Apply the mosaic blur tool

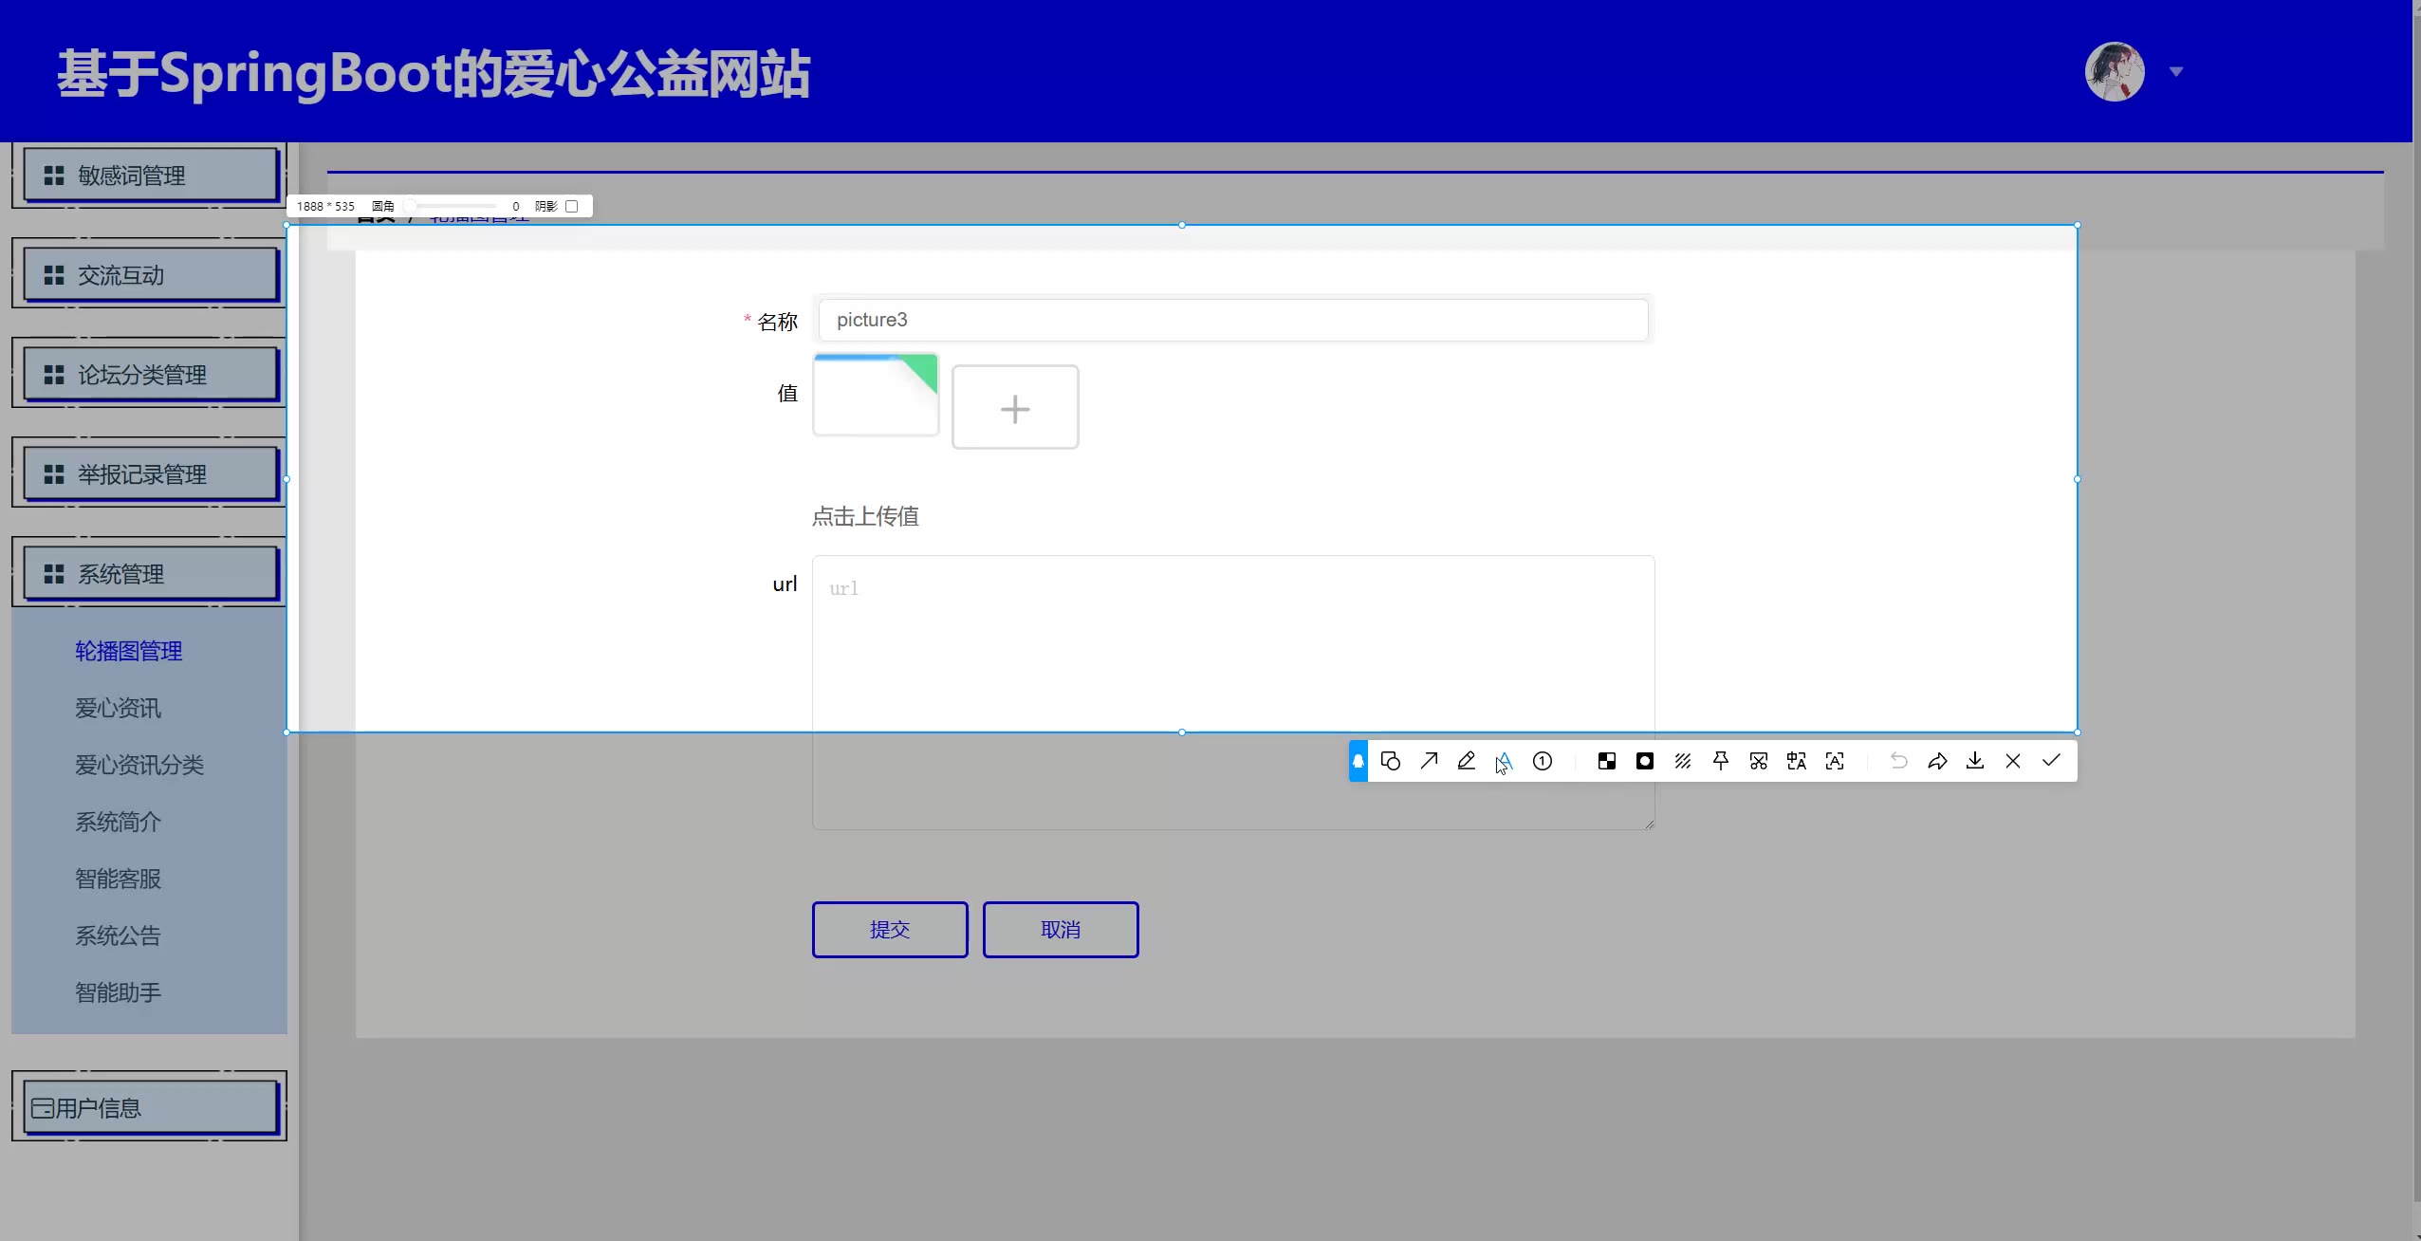1607,761
